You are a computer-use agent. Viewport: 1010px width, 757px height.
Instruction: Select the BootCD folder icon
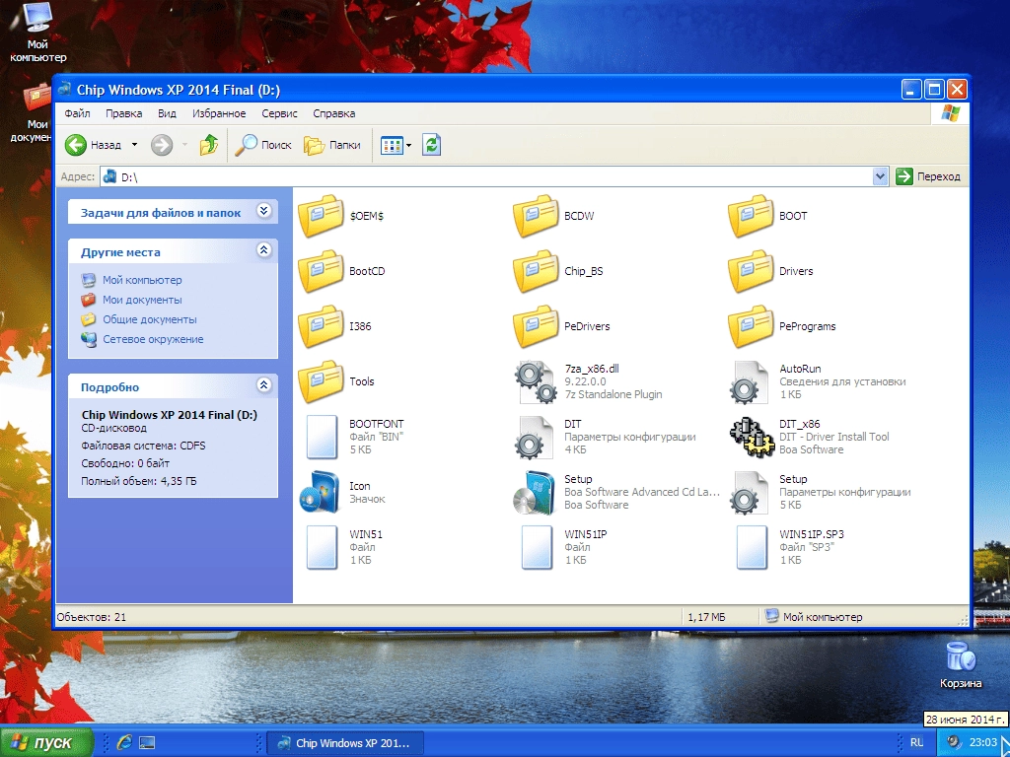point(321,271)
